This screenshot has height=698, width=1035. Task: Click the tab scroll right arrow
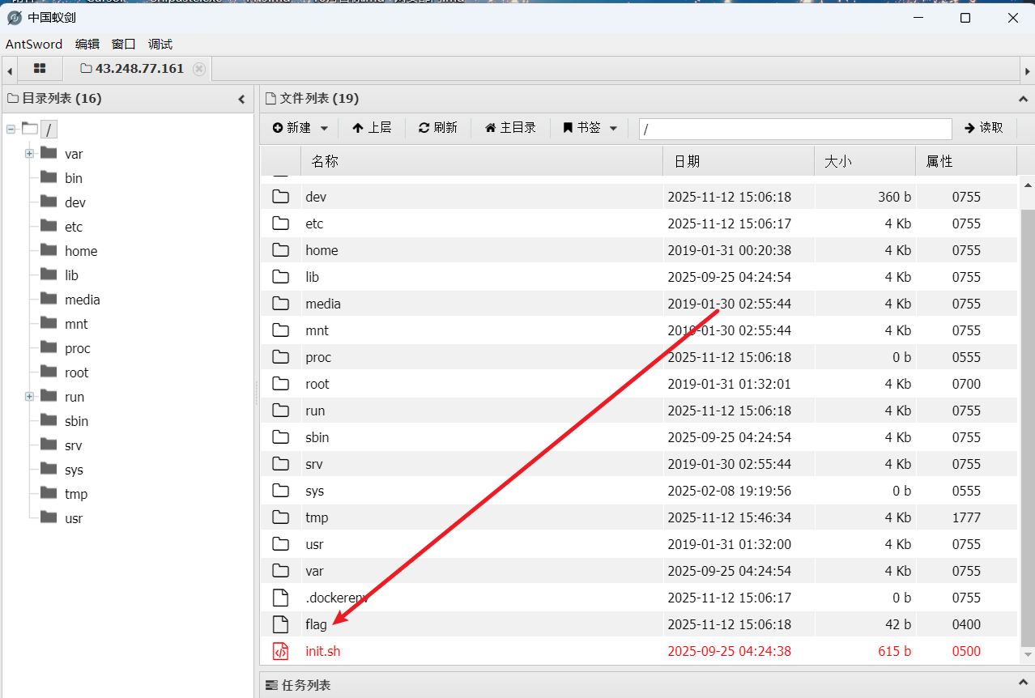[x=1027, y=71]
